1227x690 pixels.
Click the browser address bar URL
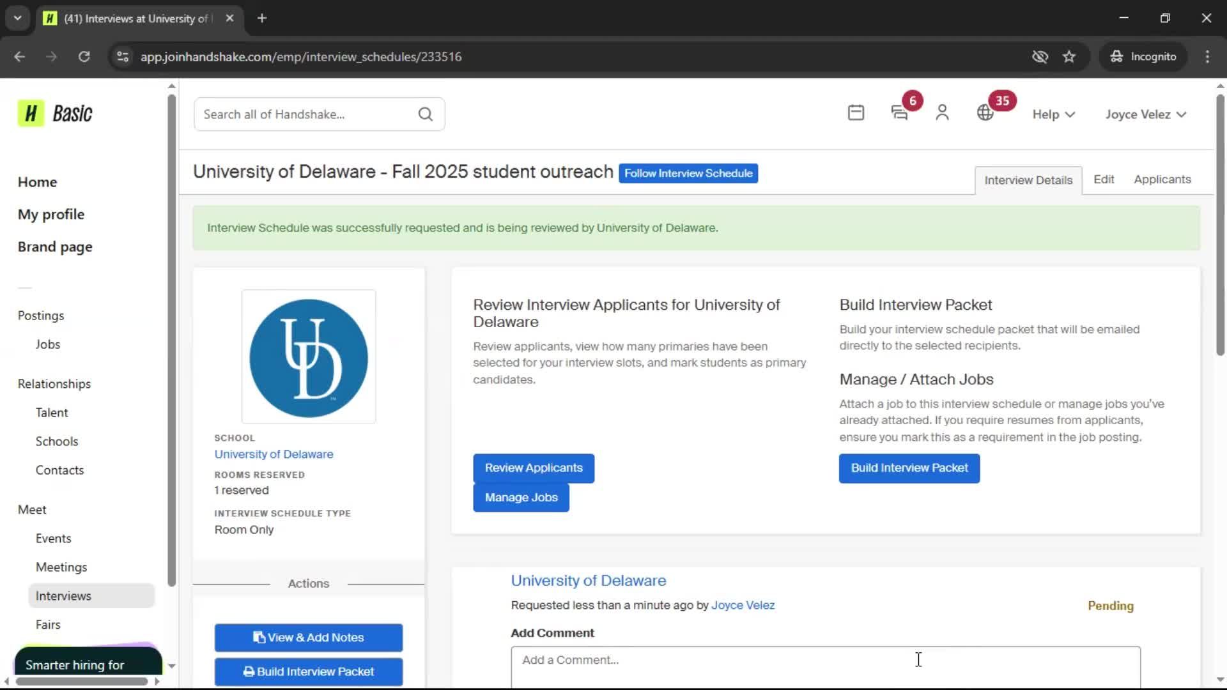301,57
